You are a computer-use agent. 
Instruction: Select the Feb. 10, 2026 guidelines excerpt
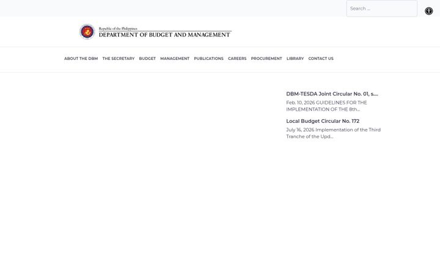[326, 106]
